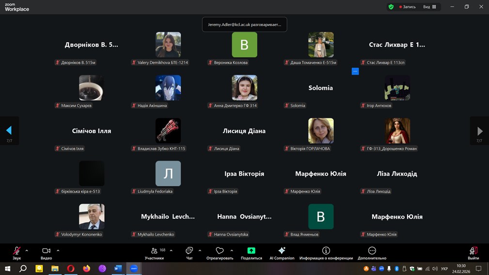489x275 pixels.
Task: Advance to the next gallery page arrow
Action: click(480, 131)
